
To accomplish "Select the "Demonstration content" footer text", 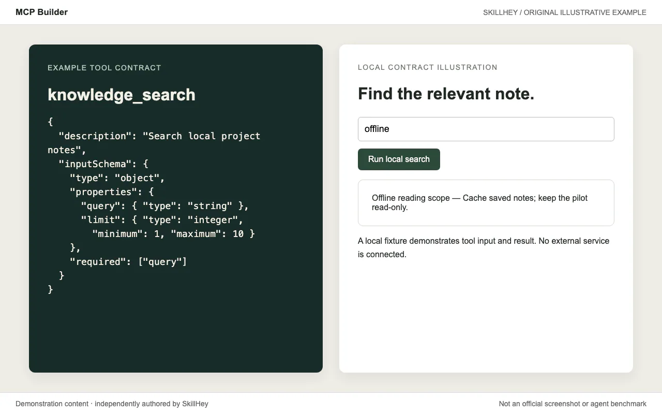I will 112,404.
